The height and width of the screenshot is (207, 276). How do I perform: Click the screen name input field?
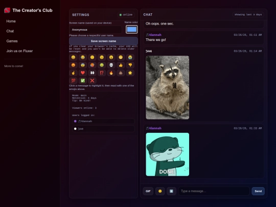96,30
